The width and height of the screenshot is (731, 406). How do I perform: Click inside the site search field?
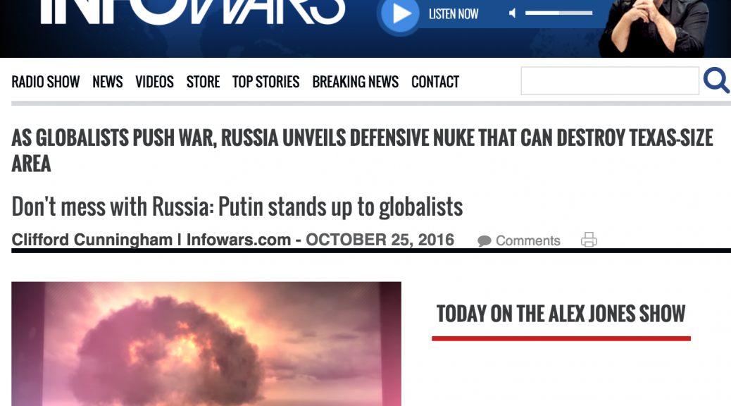(x=610, y=81)
